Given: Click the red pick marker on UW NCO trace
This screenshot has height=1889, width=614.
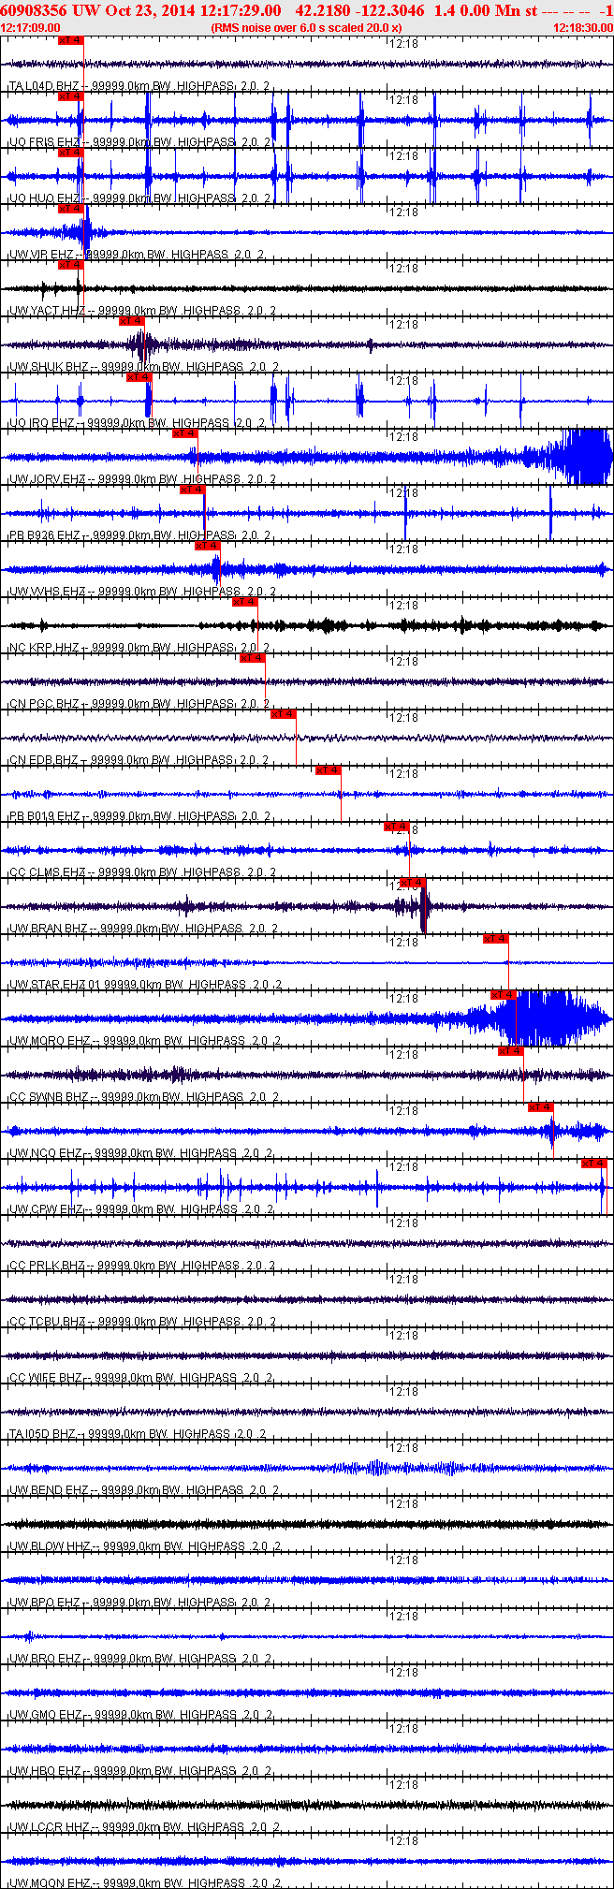Looking at the screenshot, I should tap(541, 1107).
